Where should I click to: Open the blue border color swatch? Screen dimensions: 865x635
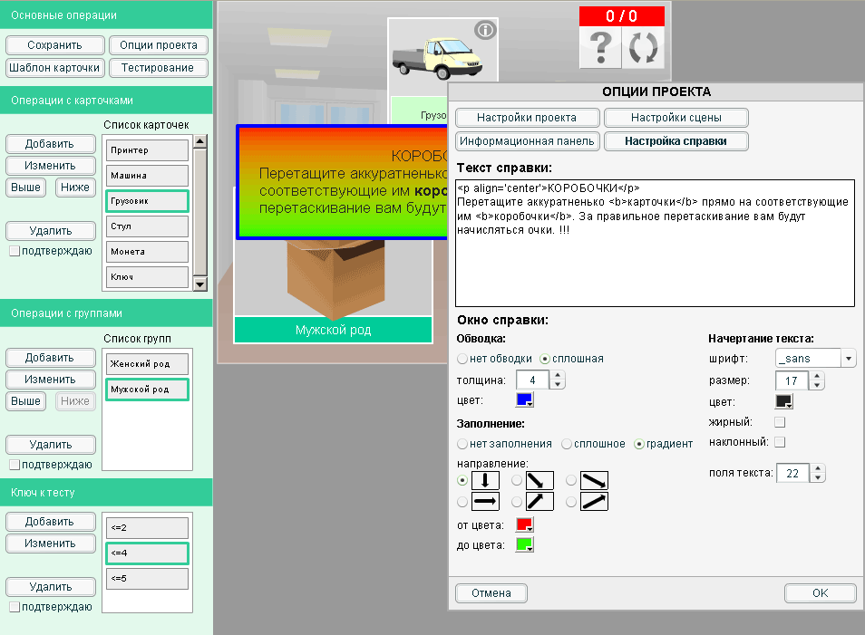click(x=525, y=399)
